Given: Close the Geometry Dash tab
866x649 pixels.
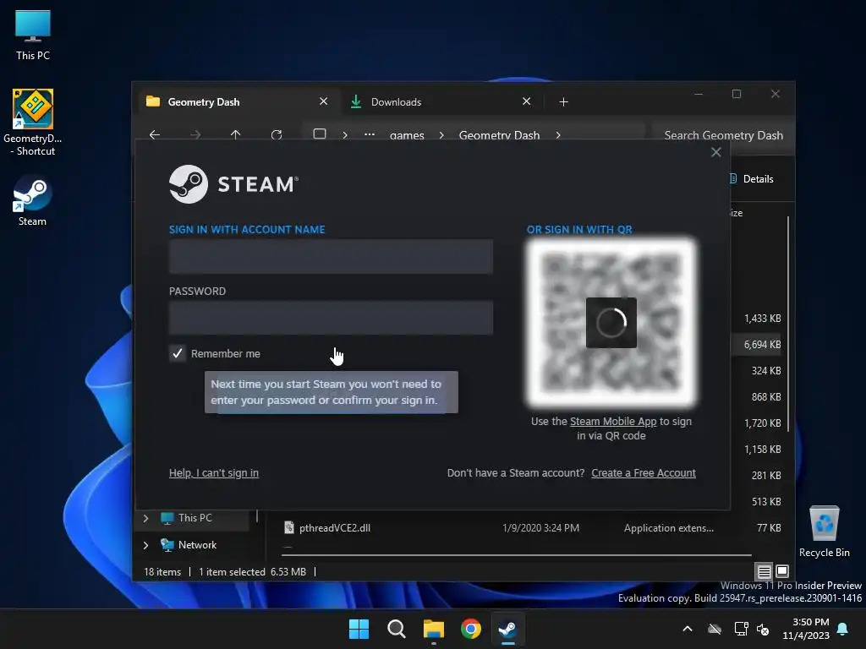Looking at the screenshot, I should (x=324, y=101).
